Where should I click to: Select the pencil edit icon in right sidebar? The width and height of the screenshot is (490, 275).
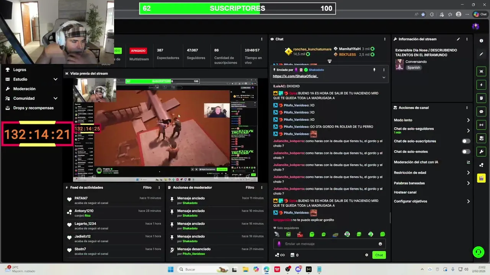(x=481, y=54)
